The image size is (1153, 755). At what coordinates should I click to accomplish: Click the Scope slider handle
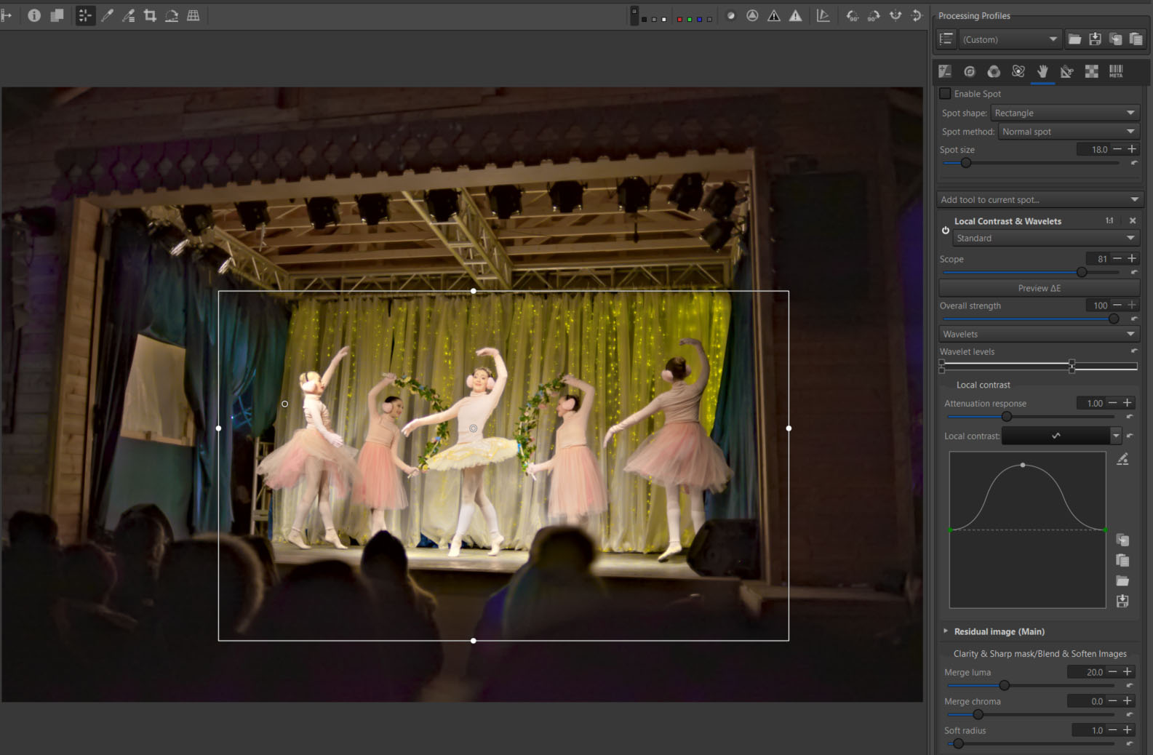(x=1082, y=272)
